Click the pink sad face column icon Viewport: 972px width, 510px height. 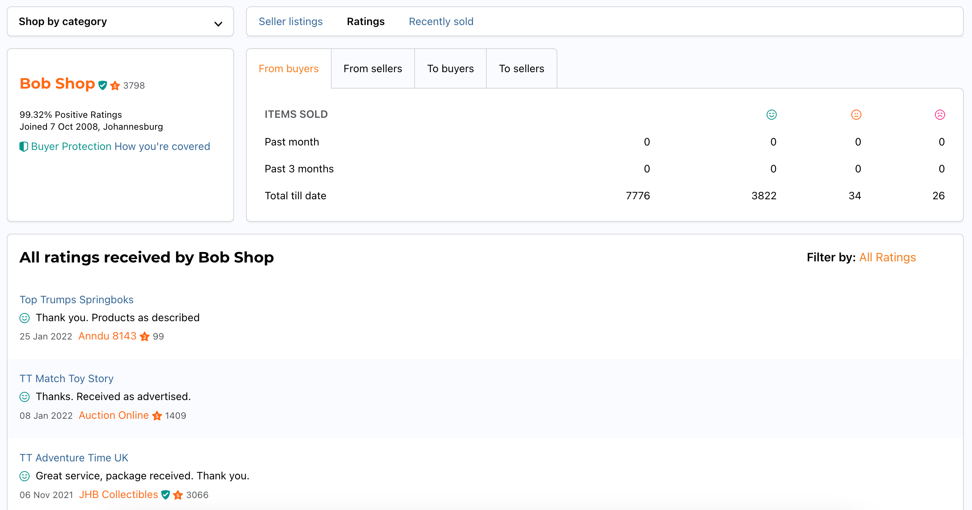[x=940, y=114]
